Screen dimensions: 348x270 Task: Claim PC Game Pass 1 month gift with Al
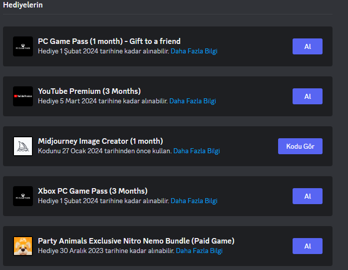pos(308,46)
